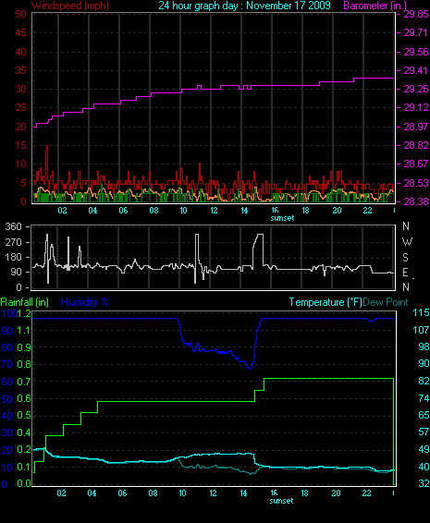Click the 12 hour tick on top graph
430x523 pixels.
[x=214, y=211]
